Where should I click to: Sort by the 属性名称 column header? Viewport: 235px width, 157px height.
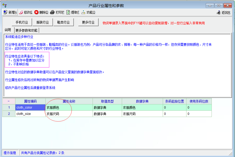coord(69,101)
